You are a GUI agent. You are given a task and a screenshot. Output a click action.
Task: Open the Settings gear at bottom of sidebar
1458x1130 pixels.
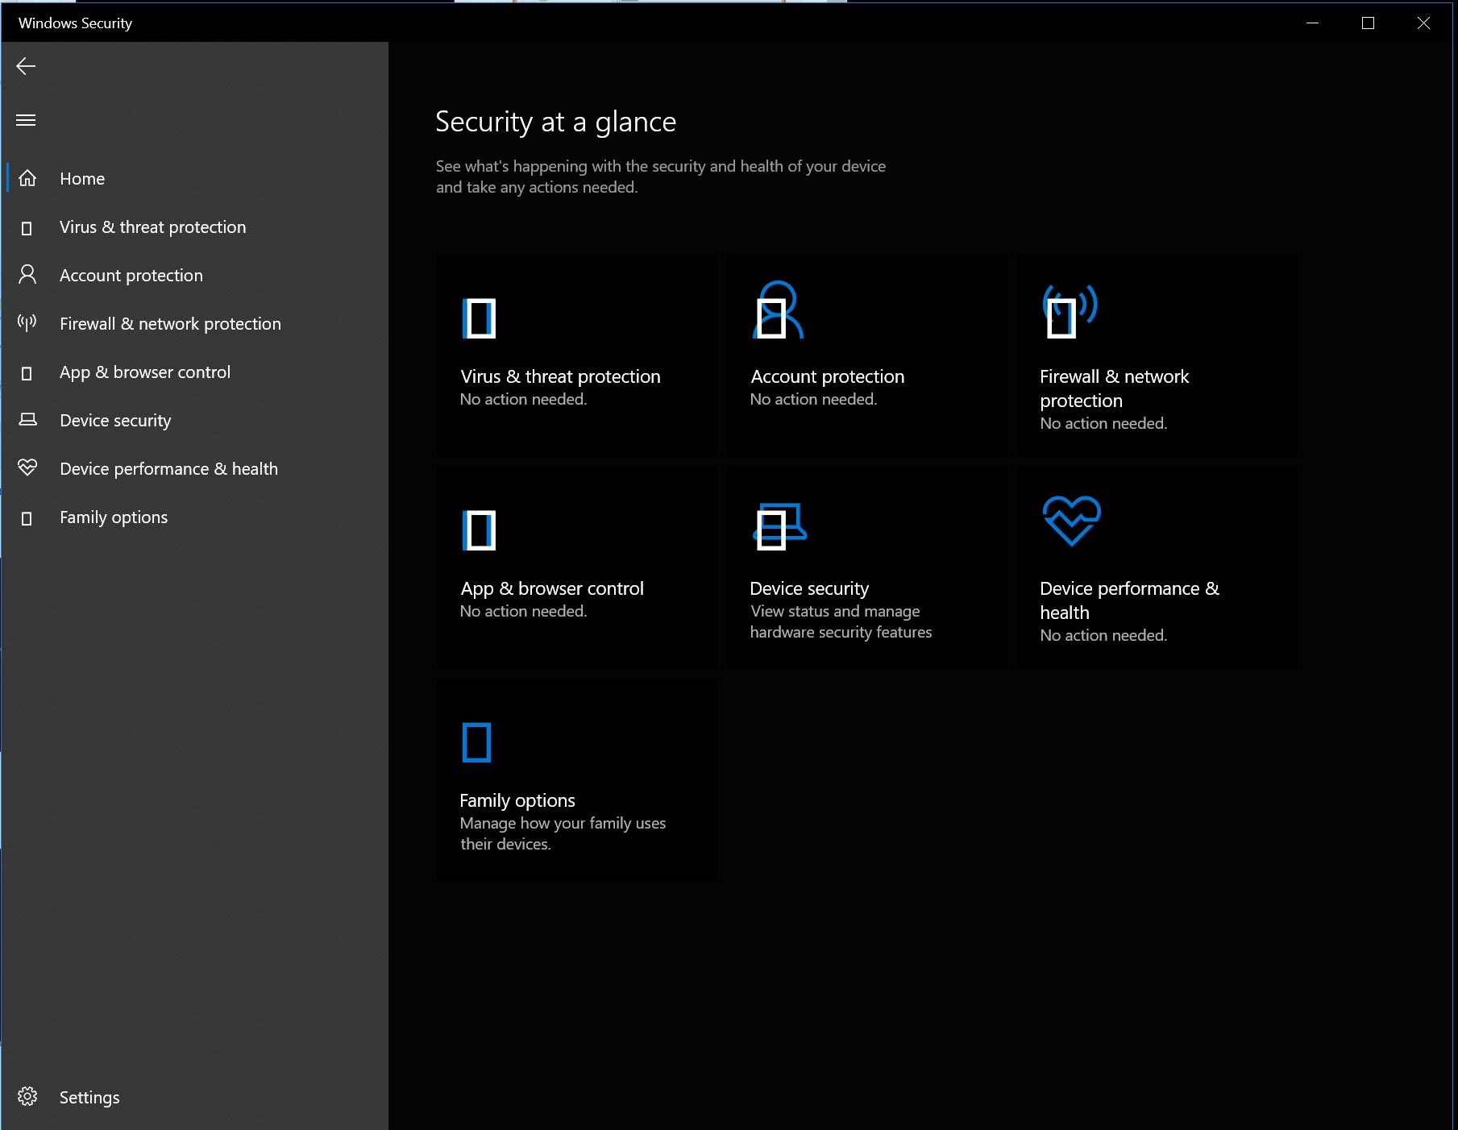coord(27,1097)
